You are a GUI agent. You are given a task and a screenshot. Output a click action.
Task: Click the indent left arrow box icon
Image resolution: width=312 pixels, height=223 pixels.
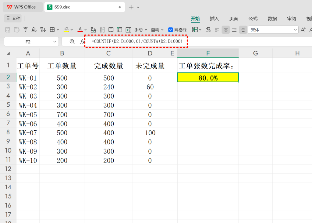click(x=128, y=30)
